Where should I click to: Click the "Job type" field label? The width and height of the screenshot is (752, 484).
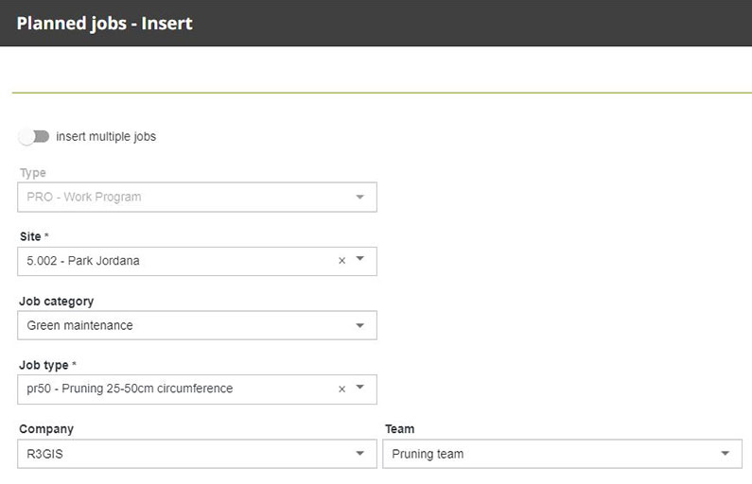44,365
